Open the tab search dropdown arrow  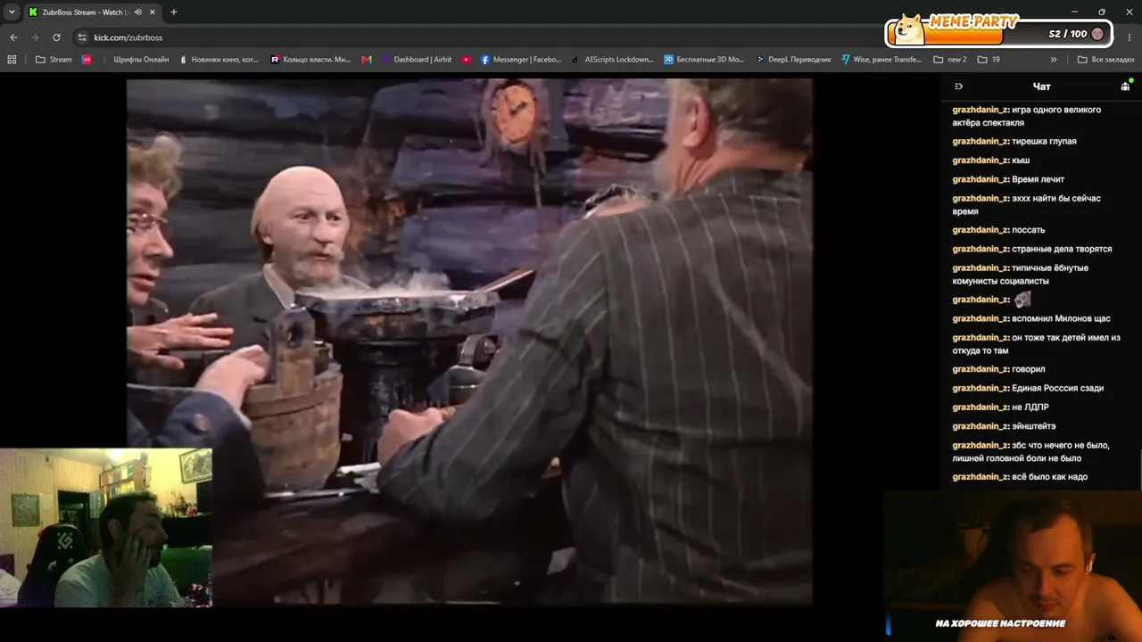(12, 12)
